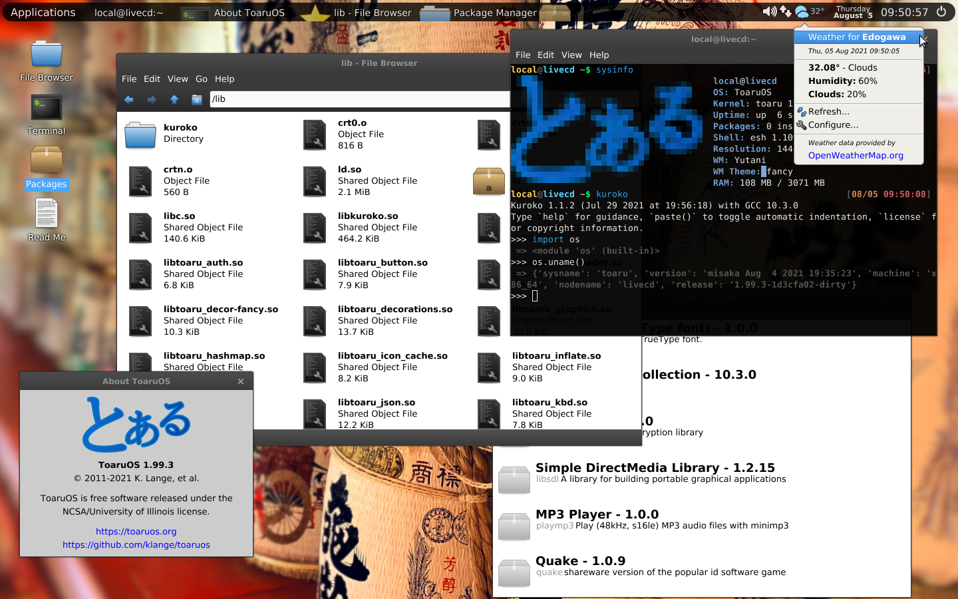Select libtoaru_json.so file icon
Image resolution: width=958 pixels, height=599 pixels.
pyautogui.click(x=315, y=414)
